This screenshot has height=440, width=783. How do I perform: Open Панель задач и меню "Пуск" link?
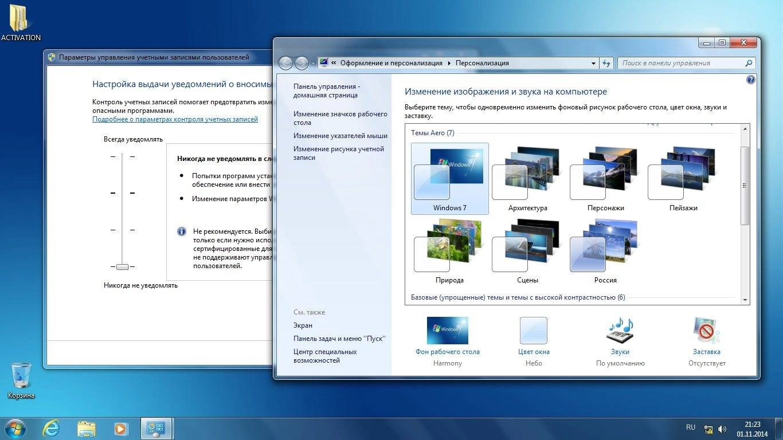[x=339, y=339]
